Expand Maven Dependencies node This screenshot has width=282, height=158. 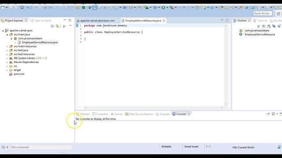click(7, 62)
